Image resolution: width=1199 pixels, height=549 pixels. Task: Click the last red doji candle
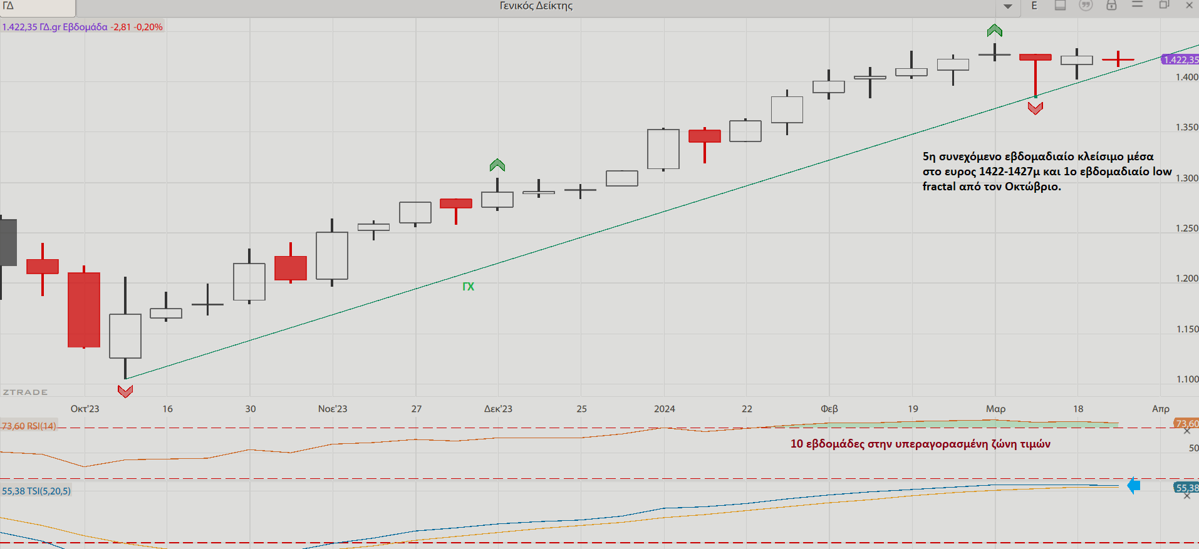click(x=1118, y=59)
